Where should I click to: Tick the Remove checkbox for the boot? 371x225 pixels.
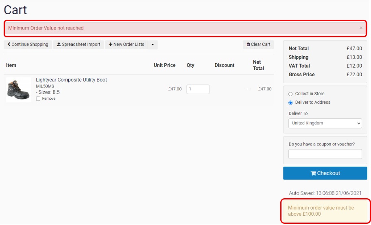[x=38, y=99]
